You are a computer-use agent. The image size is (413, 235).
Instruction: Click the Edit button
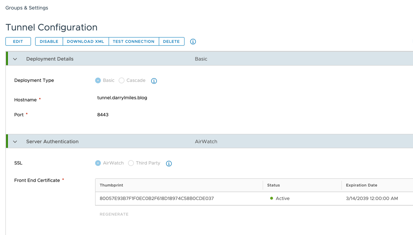[x=18, y=42]
